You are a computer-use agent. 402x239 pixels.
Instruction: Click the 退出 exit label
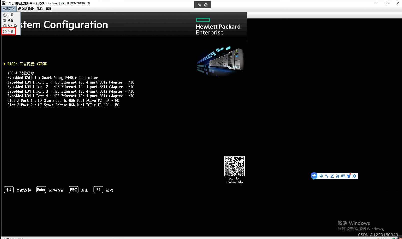85,190
